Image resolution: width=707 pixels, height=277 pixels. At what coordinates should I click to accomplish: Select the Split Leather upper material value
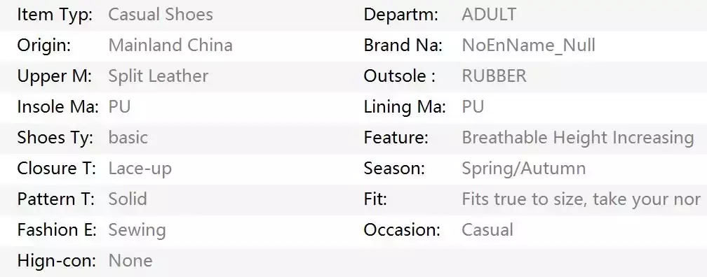pos(159,76)
